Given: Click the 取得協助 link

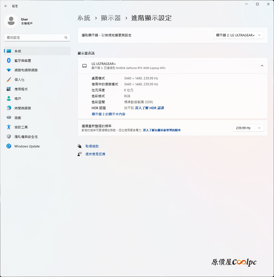Looking at the screenshot, I should coord(92,146).
